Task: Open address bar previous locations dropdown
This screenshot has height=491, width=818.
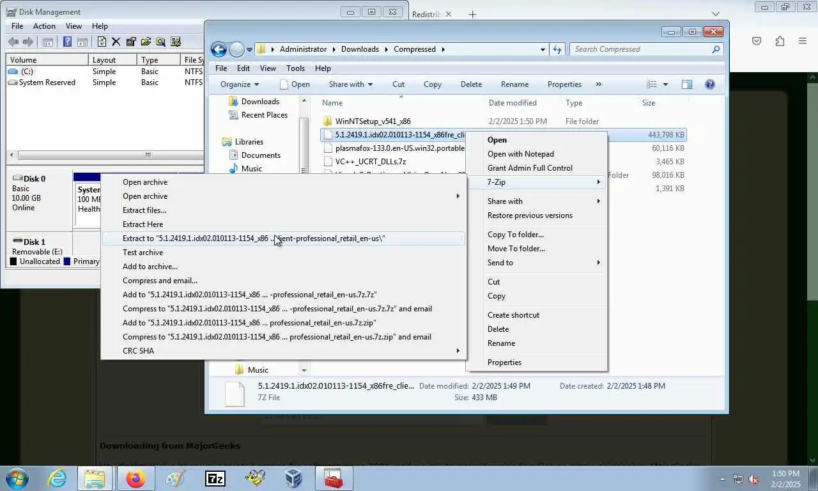Action: click(543, 49)
